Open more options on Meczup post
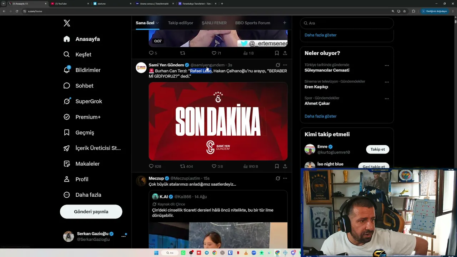The width and height of the screenshot is (457, 257). (x=285, y=178)
